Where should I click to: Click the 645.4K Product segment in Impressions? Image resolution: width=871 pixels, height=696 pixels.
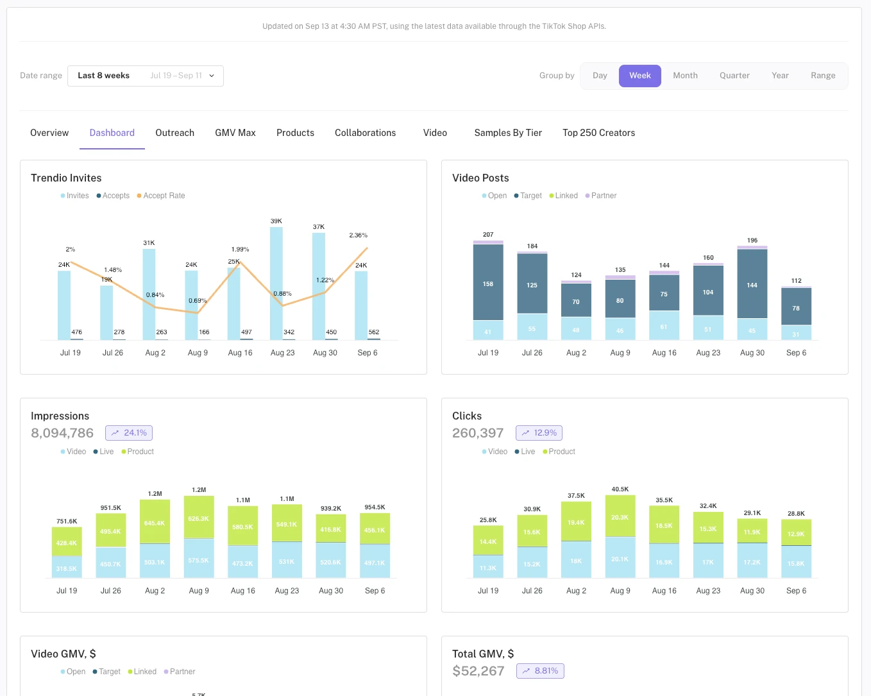pos(155,522)
